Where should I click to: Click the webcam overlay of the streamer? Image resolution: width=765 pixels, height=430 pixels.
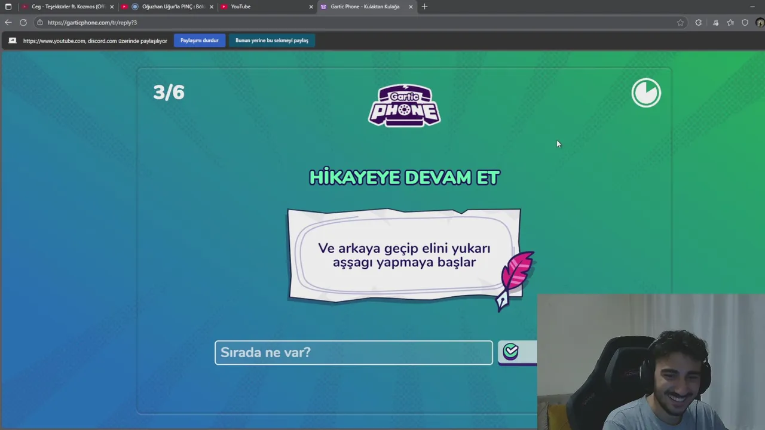[651, 362]
